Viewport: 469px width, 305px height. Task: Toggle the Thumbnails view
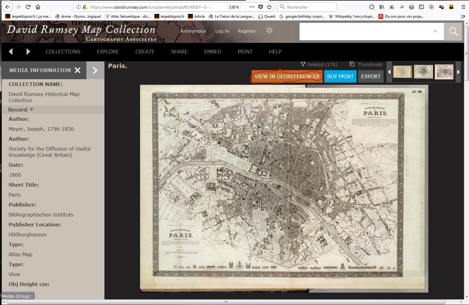(366, 64)
